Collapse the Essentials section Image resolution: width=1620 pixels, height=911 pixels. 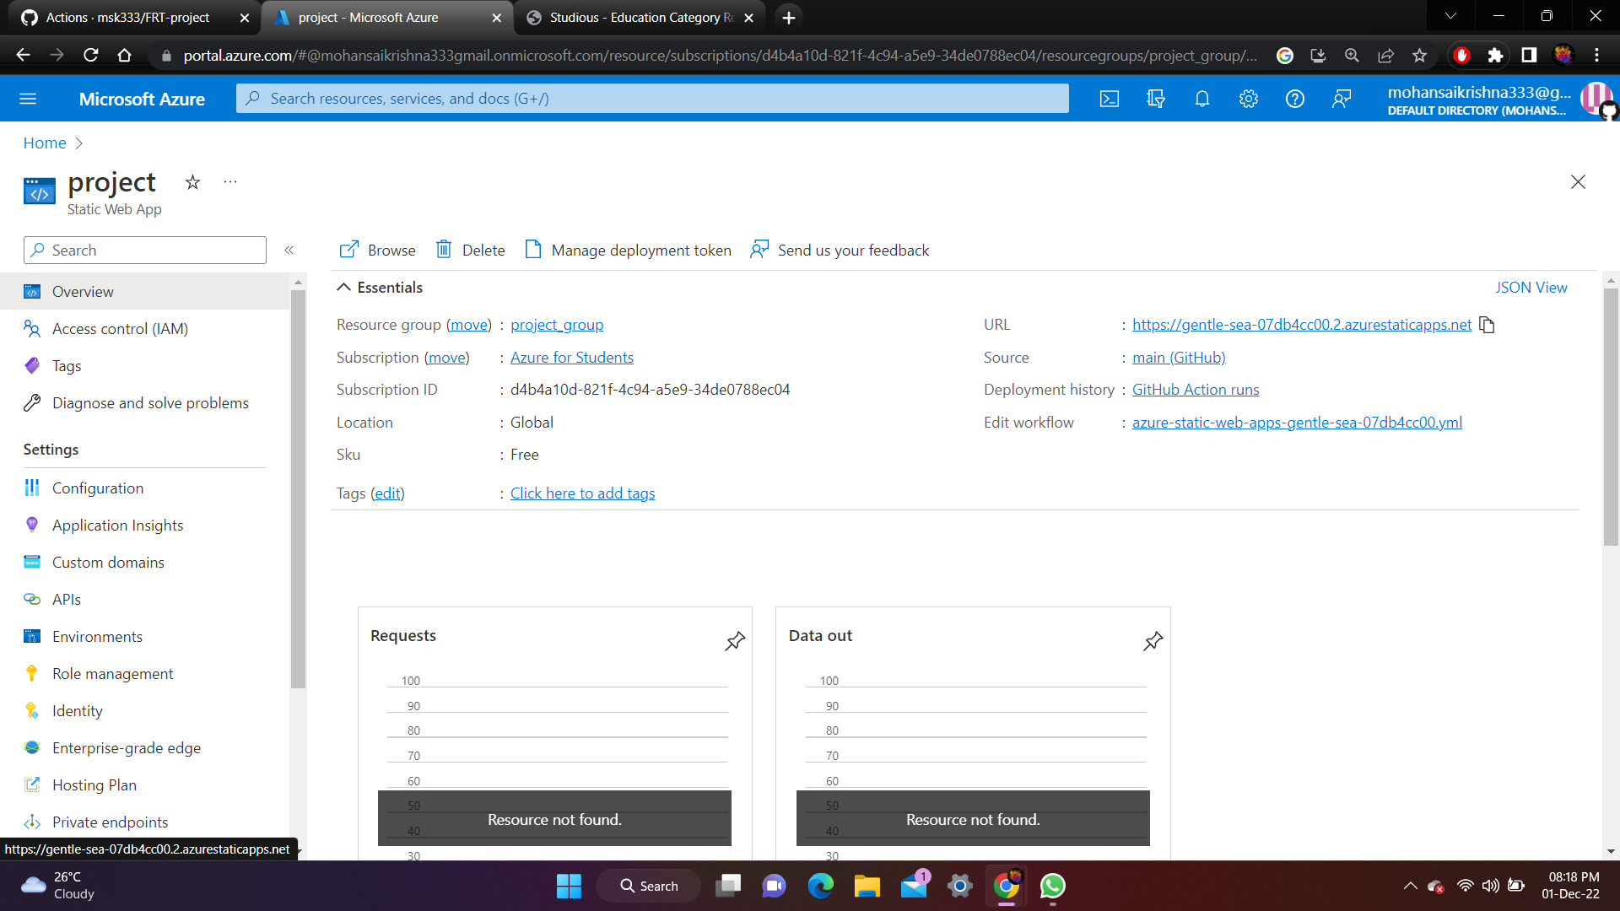[343, 288]
